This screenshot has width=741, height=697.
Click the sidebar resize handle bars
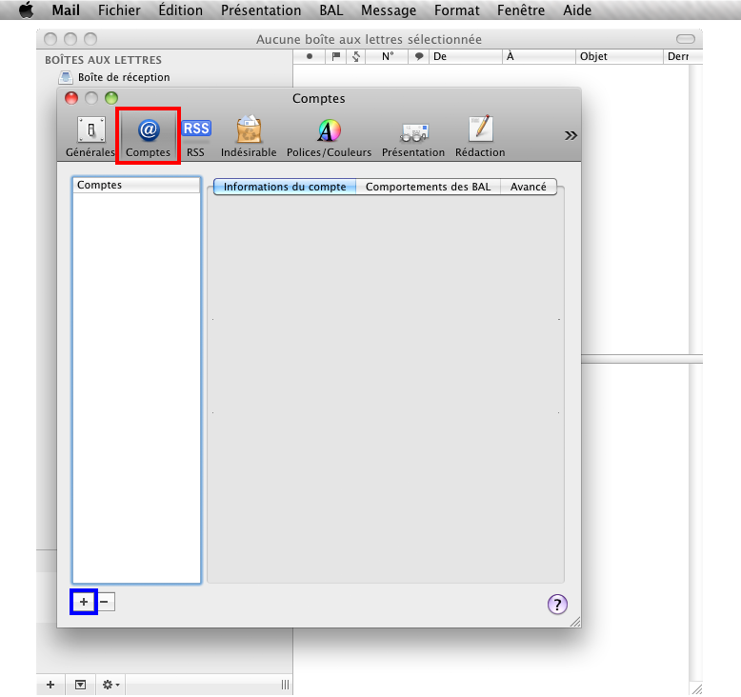pyautogui.click(x=285, y=685)
